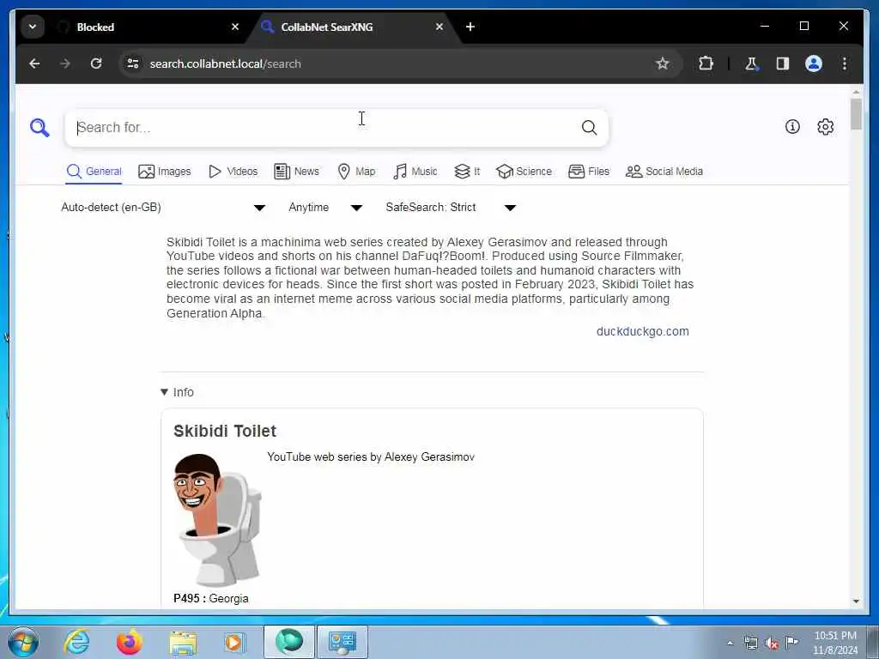Image resolution: width=879 pixels, height=659 pixels.
Task: Go back with browser back arrow
Action: pos(34,63)
